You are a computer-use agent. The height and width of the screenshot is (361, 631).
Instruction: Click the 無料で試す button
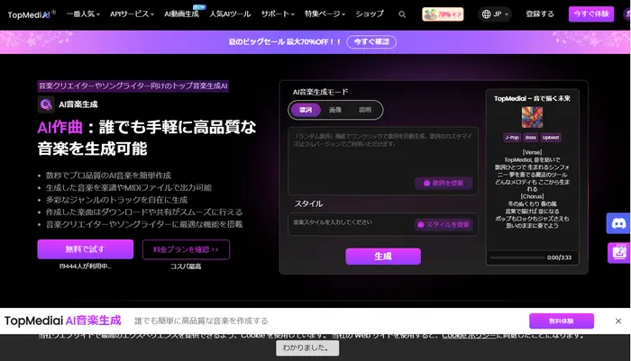click(x=86, y=249)
